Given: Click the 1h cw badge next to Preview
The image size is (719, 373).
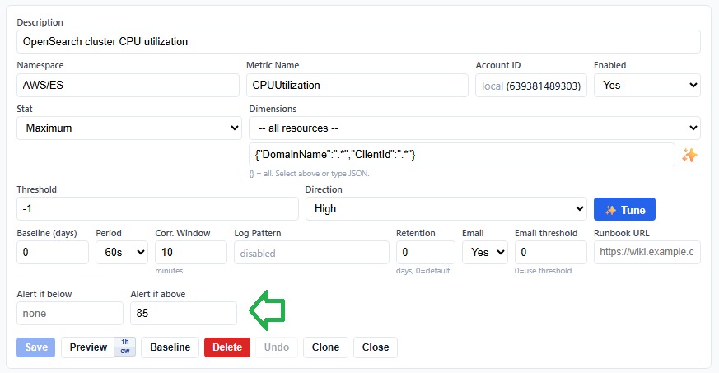Looking at the screenshot, I should (x=125, y=347).
